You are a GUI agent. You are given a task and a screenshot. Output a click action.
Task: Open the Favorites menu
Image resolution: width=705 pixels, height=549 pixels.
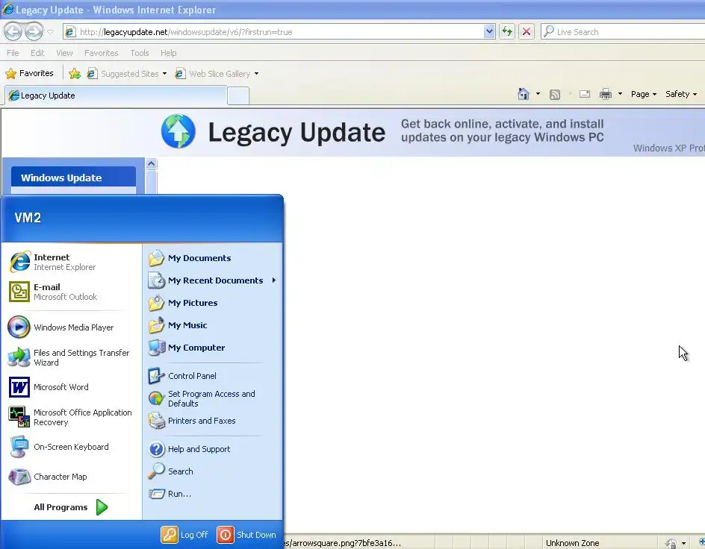click(101, 53)
